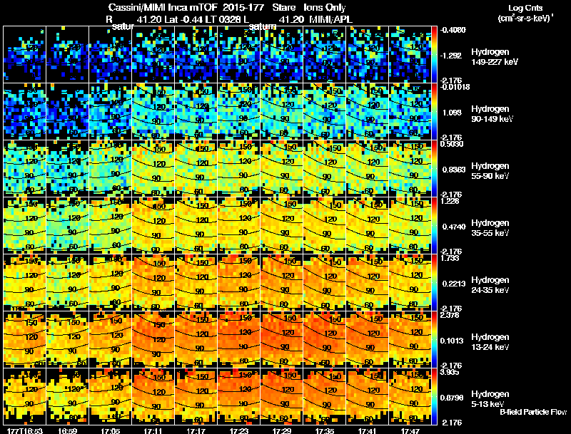Click the '0.1013' color scale value
571x434 pixels.
[452, 341]
